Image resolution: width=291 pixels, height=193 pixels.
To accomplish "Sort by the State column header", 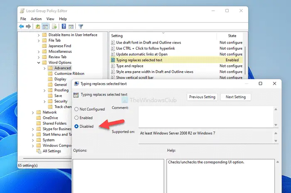I will point(232,36).
